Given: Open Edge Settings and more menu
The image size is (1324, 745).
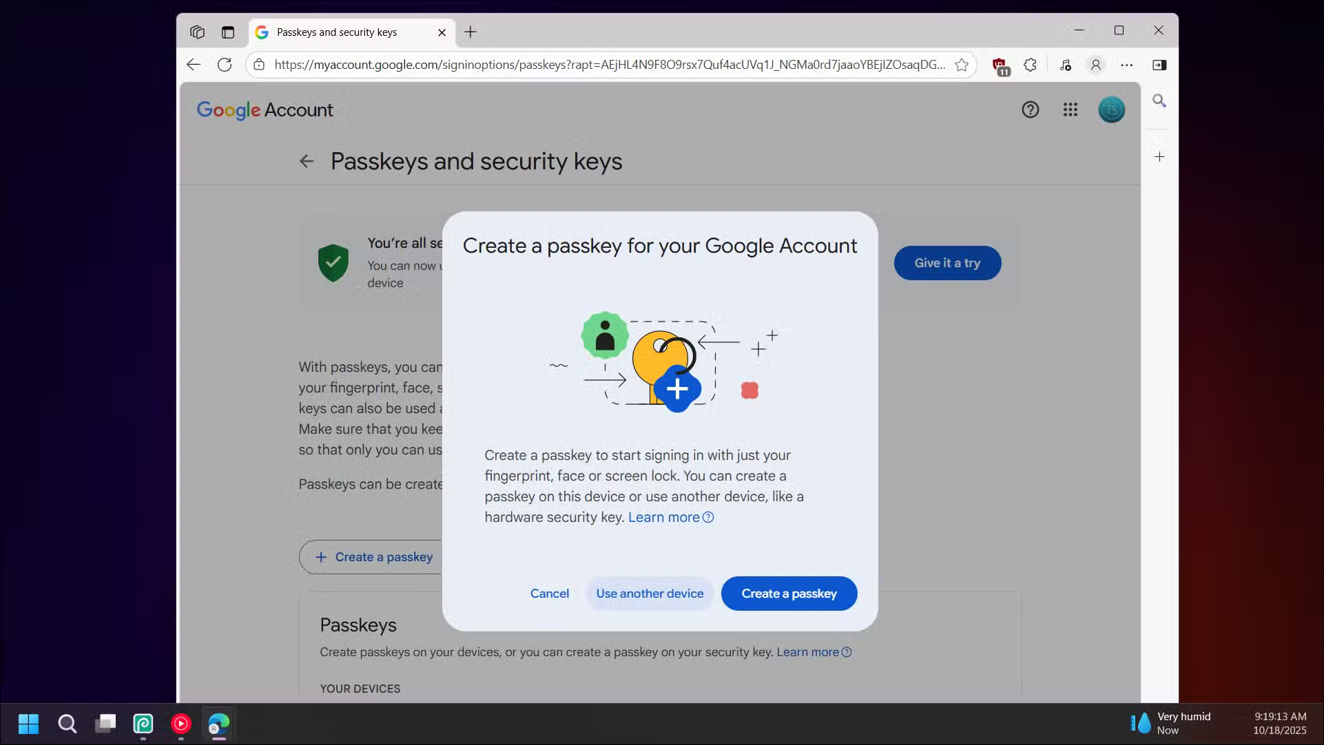Looking at the screenshot, I should [x=1126, y=65].
